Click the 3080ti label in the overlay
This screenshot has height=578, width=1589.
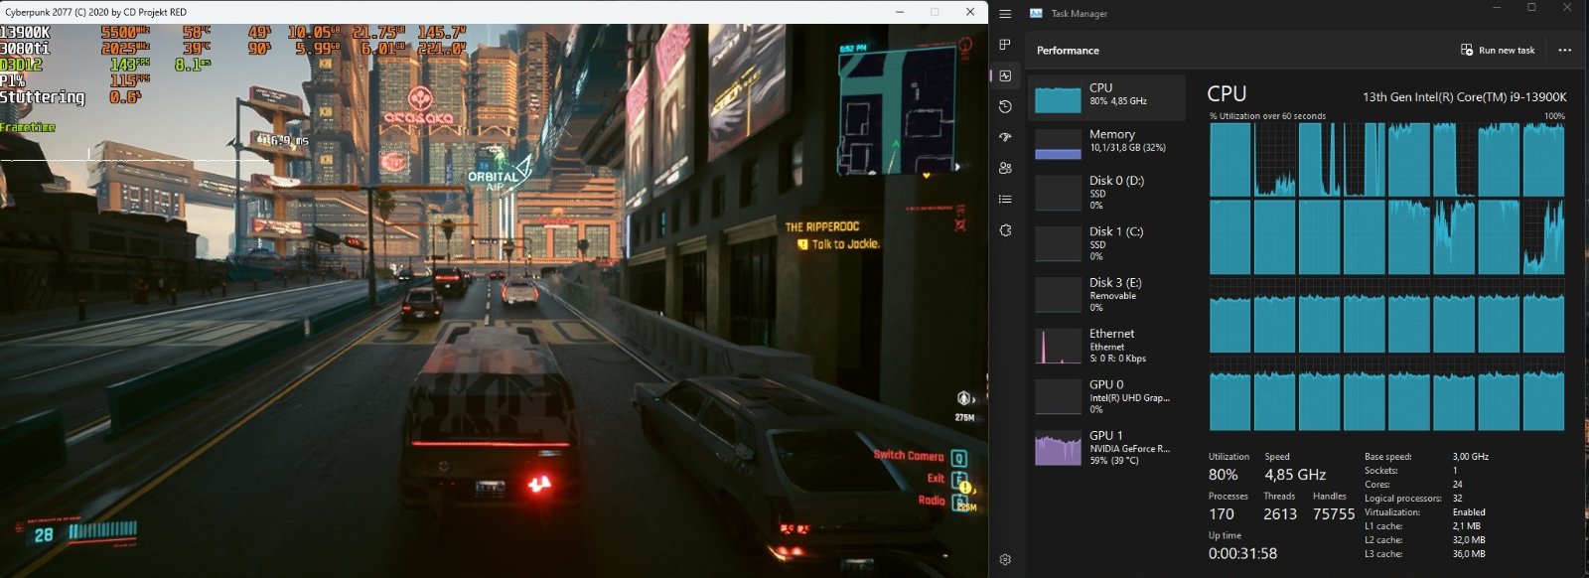pos(25,49)
